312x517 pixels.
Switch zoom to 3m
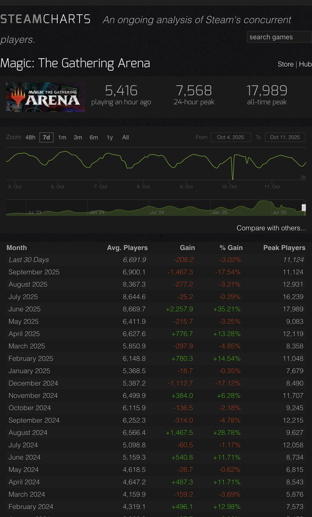[x=78, y=137]
